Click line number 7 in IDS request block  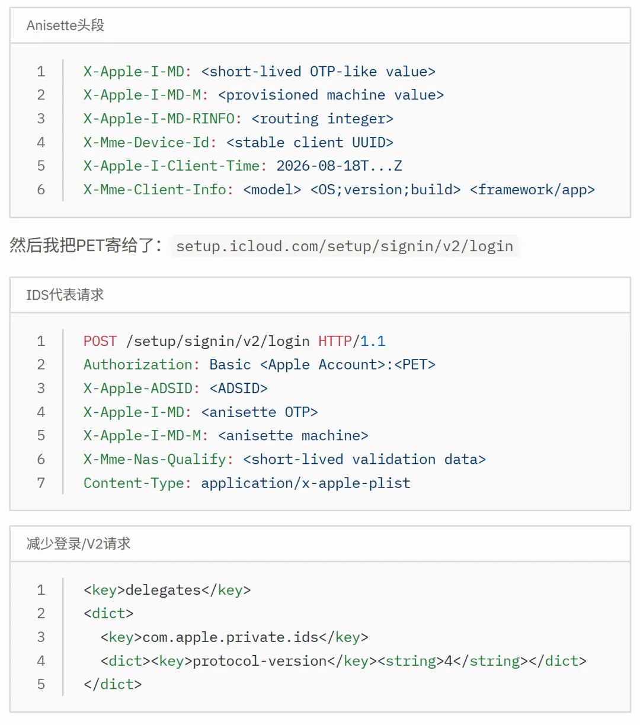[41, 483]
